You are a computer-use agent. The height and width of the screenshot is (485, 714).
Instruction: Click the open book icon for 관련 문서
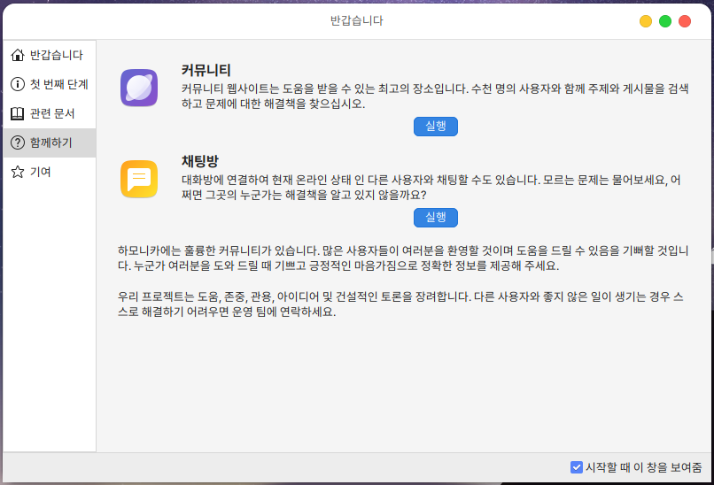[x=18, y=113]
